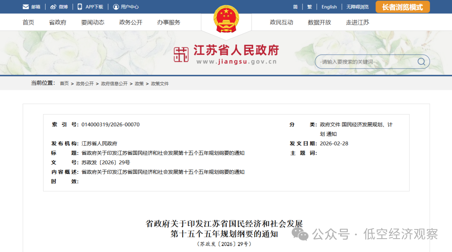Open the 用户中心 user icon
Image resolution: width=452 pixels, height=252 pixels.
(x=116, y=7)
